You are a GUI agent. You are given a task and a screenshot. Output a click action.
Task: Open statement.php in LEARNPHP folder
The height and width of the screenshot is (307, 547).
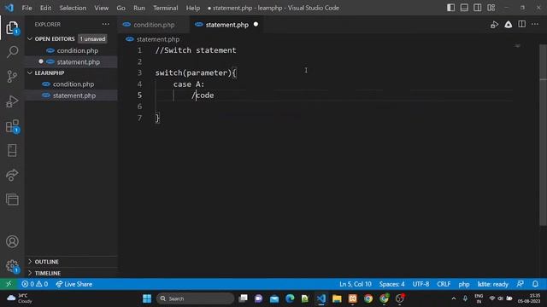[74, 96]
